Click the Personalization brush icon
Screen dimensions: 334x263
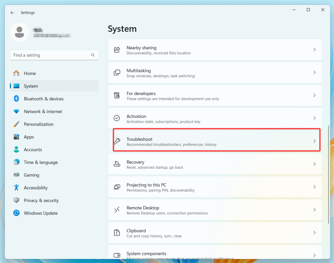point(16,124)
